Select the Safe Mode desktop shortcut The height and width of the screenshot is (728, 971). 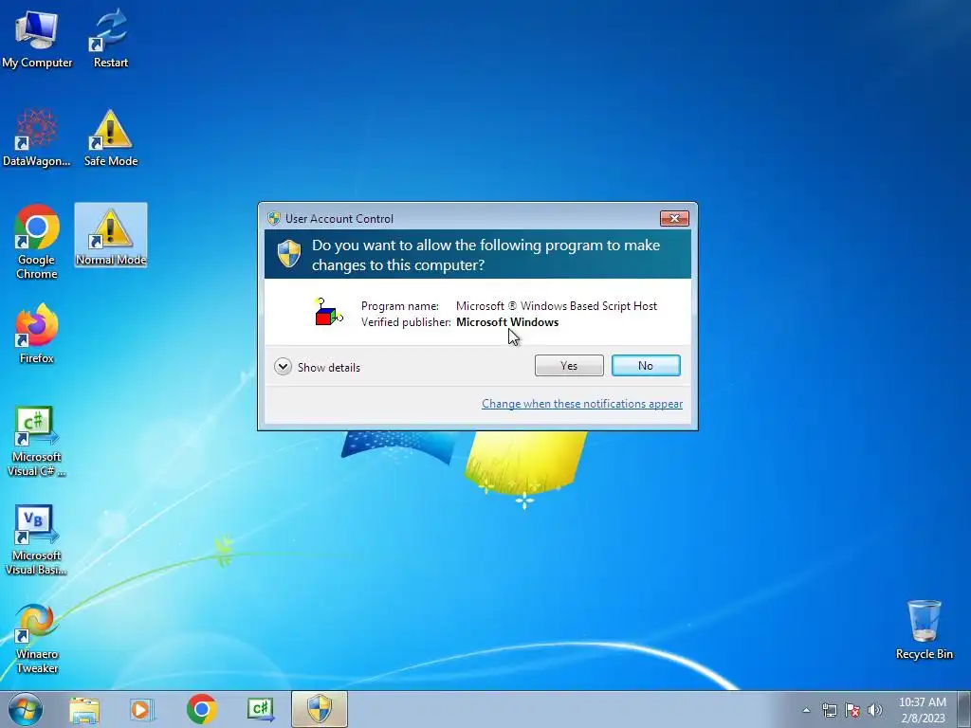pyautogui.click(x=110, y=137)
